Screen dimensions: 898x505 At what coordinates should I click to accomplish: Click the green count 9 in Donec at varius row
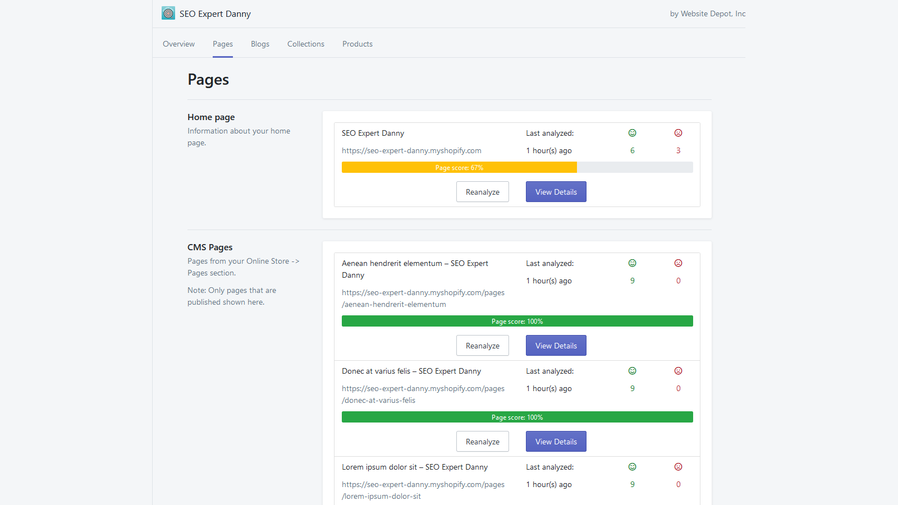coord(633,388)
